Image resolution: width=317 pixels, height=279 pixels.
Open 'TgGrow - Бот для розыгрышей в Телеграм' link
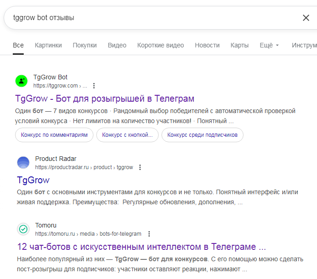[105, 98]
